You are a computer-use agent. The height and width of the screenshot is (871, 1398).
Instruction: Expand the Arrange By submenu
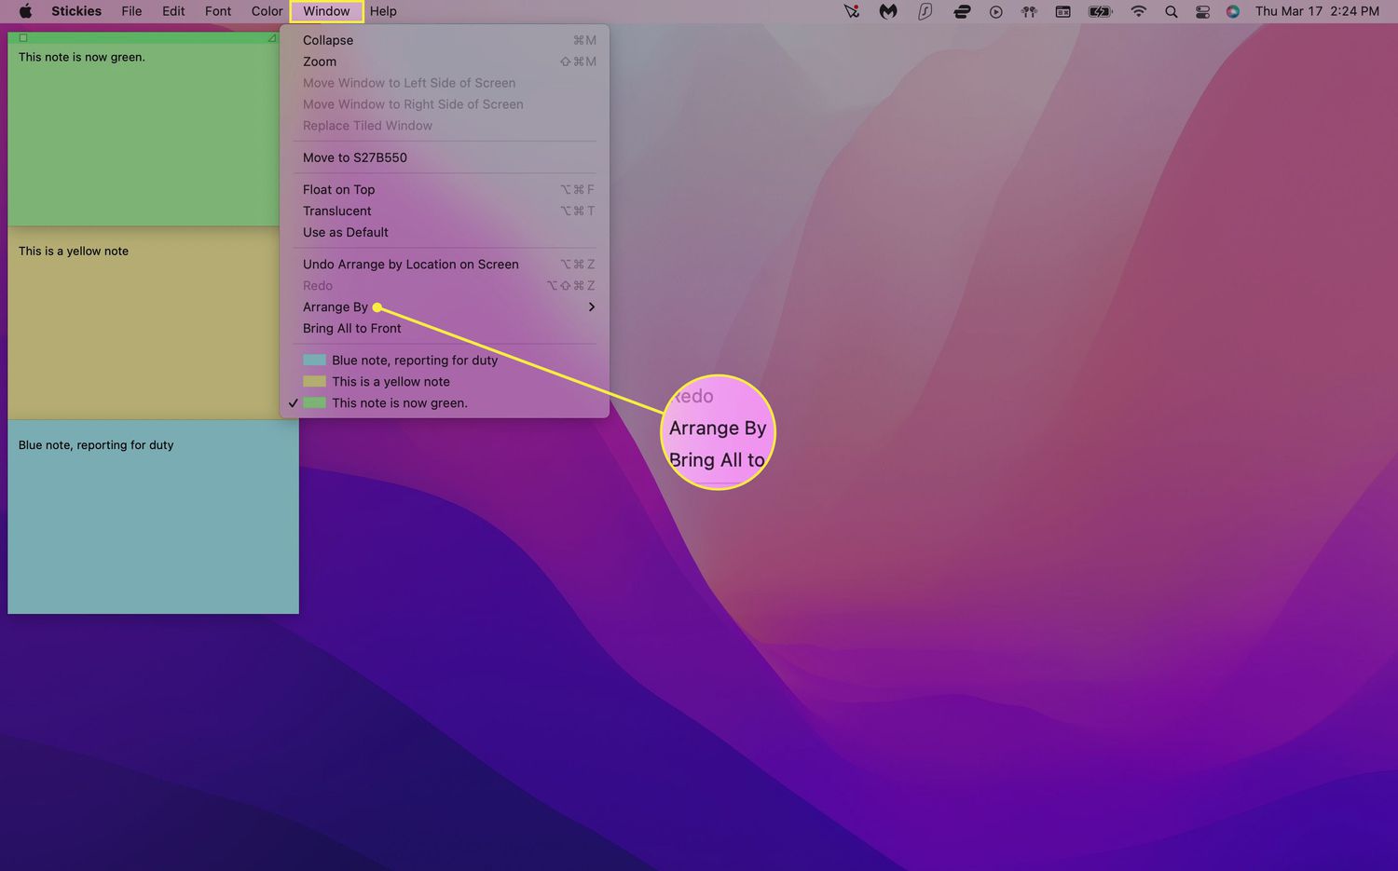click(x=336, y=307)
